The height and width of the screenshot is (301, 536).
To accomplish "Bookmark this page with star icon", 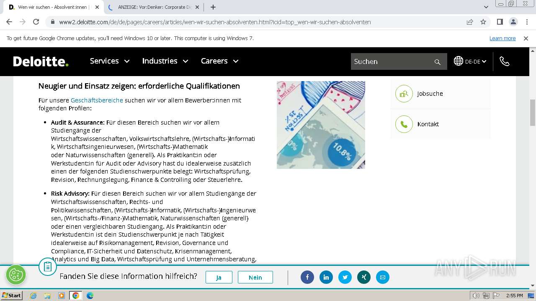I will pos(483,22).
